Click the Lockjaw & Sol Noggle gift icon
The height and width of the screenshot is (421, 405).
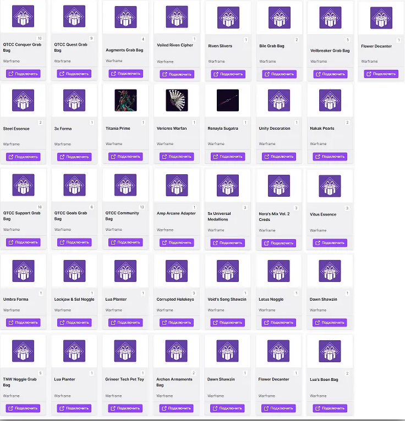point(74,271)
